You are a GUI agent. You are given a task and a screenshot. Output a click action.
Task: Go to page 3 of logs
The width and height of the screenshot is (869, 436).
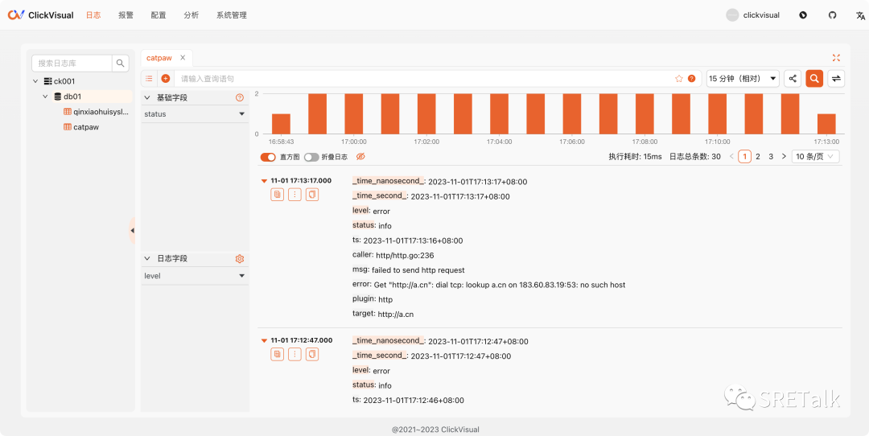click(x=771, y=157)
